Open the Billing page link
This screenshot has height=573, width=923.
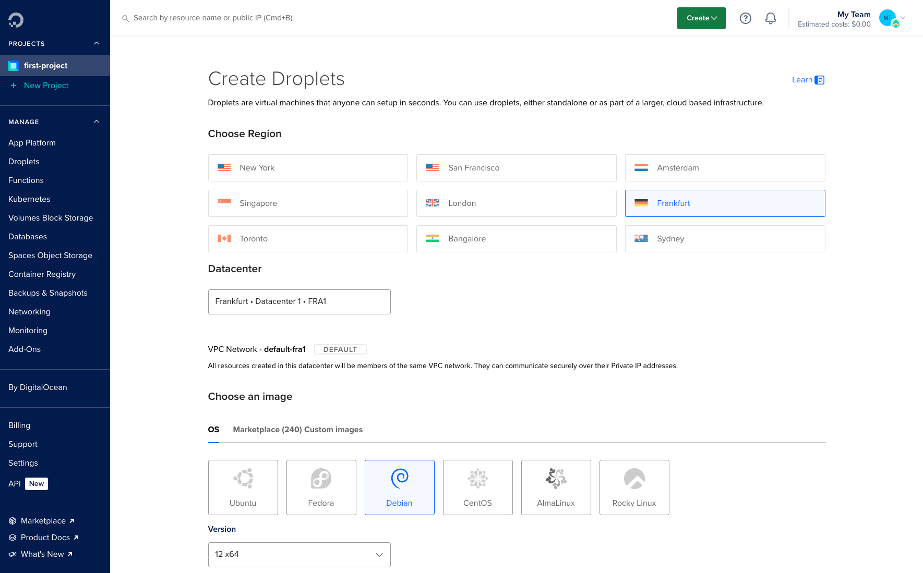(19, 425)
